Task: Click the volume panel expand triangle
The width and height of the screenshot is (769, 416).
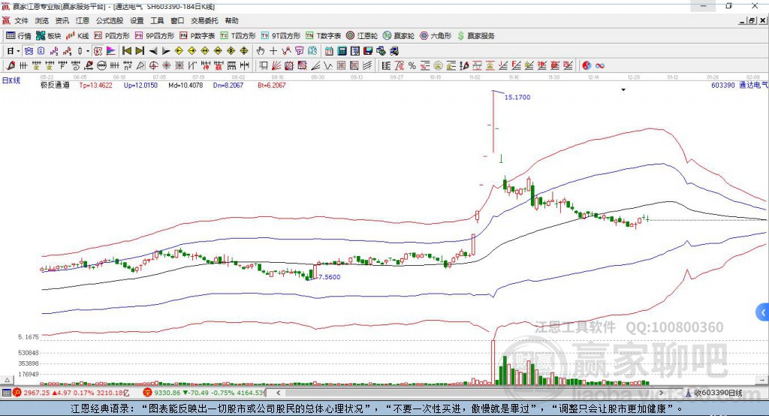Action: click(8, 380)
